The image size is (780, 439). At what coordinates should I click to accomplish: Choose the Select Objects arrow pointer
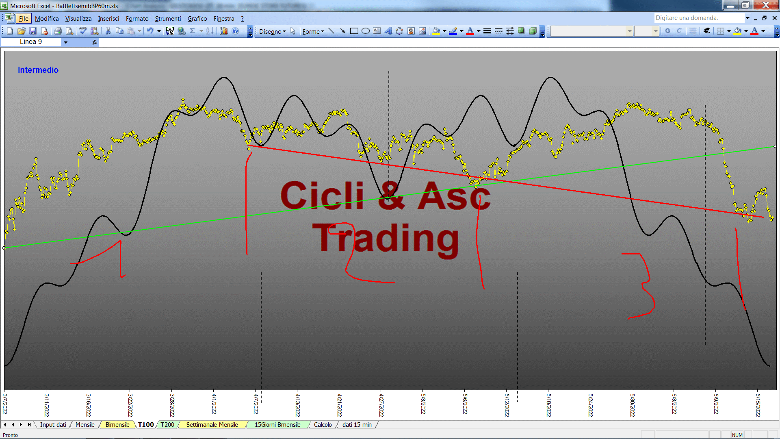[293, 31]
